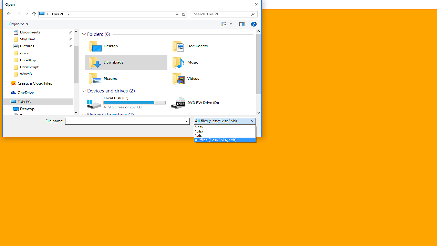
Task: Click the Back navigation button
Action: [x=9, y=14]
